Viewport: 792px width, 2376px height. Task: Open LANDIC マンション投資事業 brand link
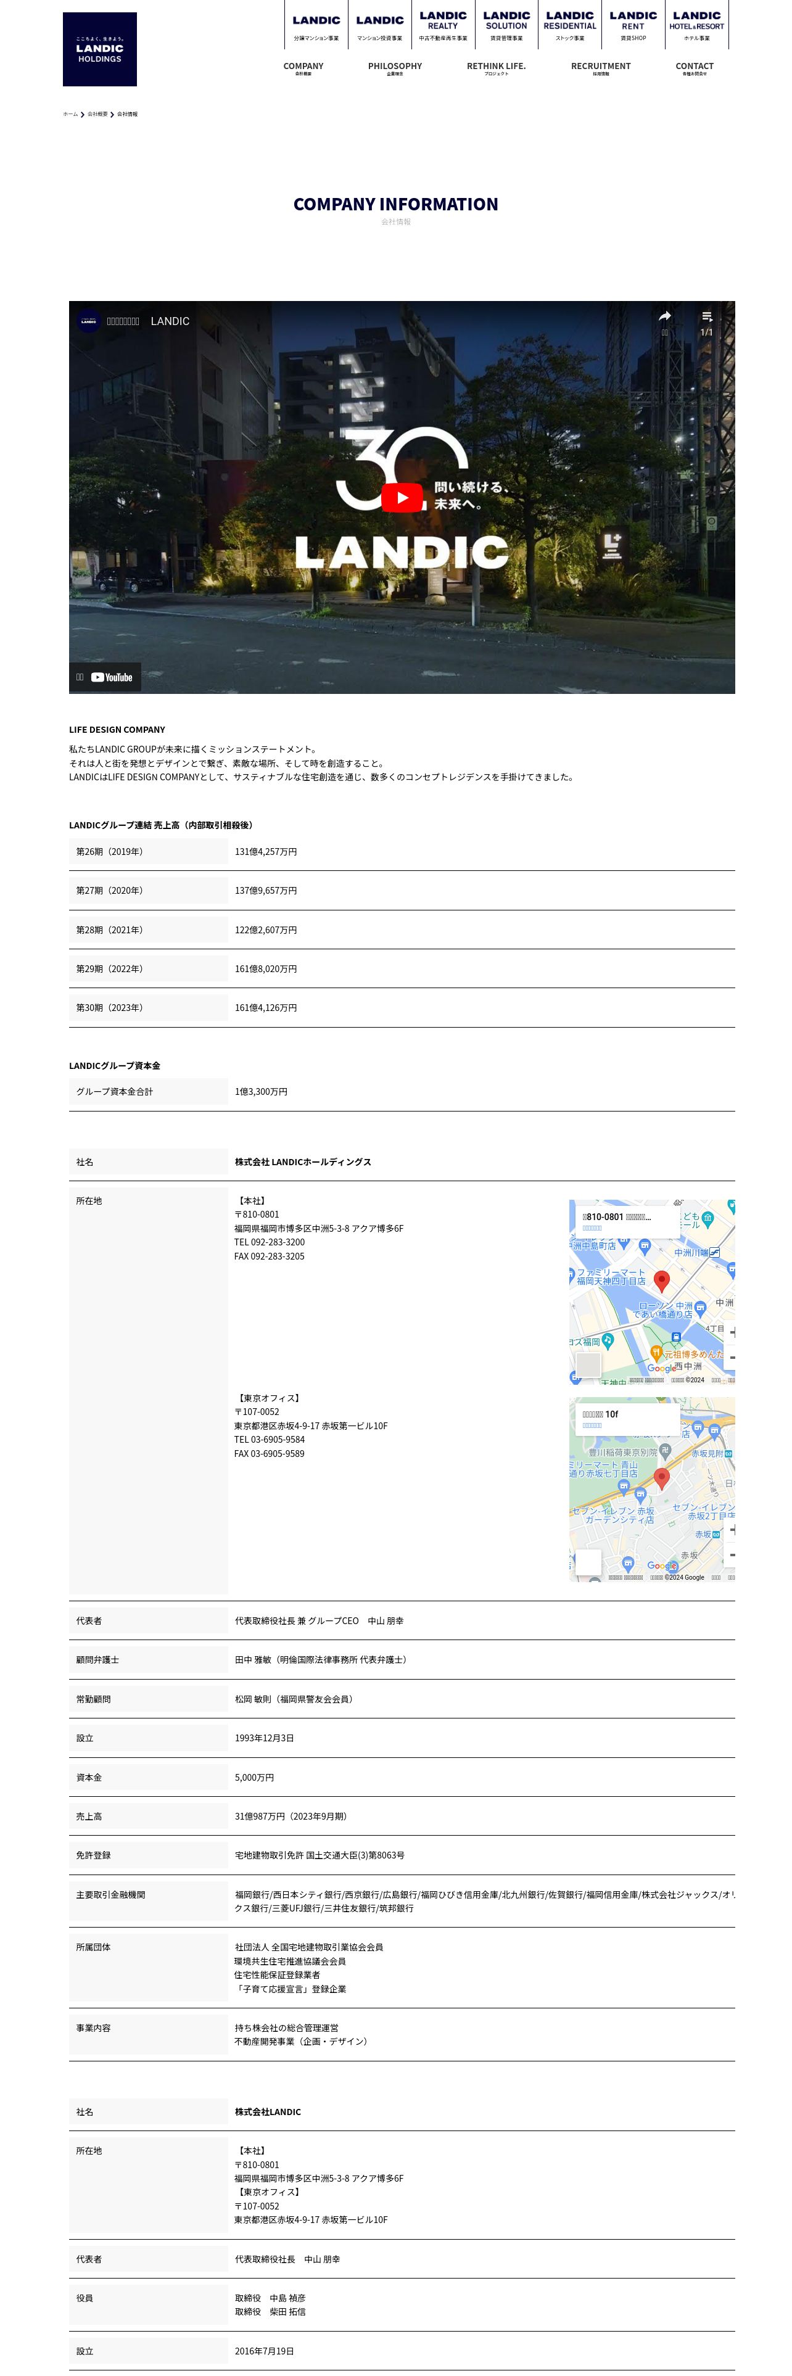[x=380, y=26]
